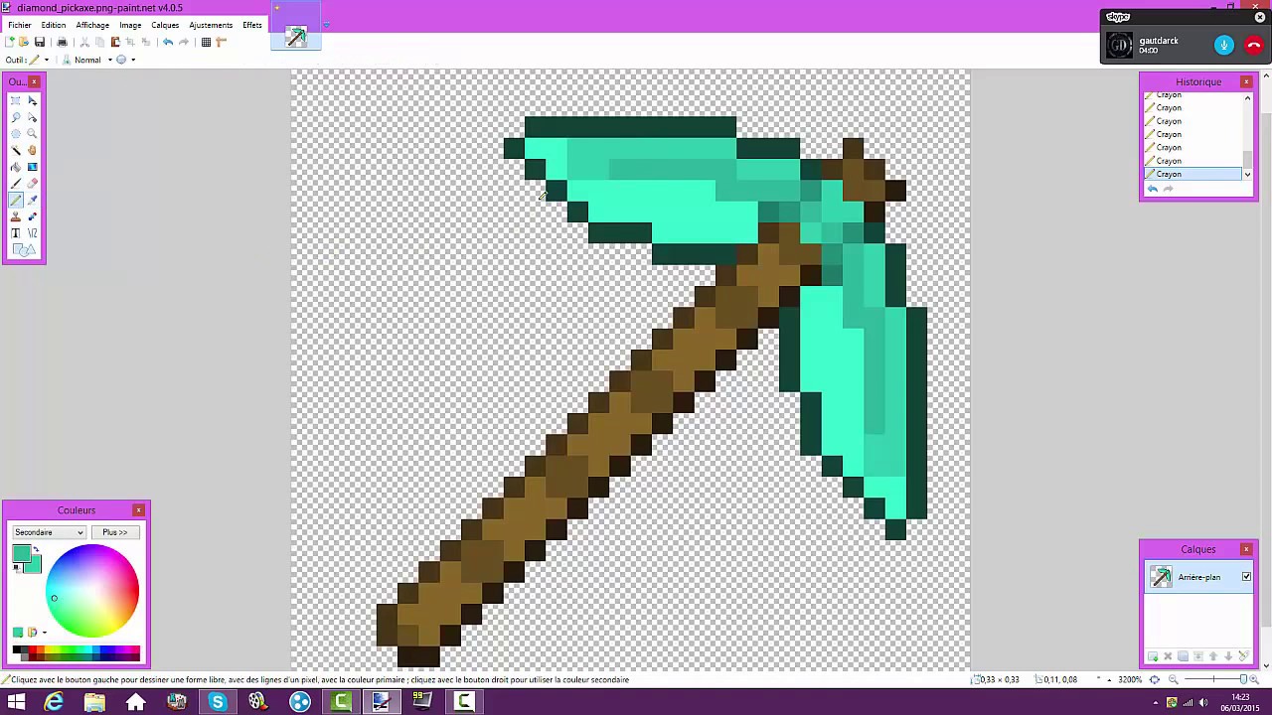Open the Calques menu

[165, 25]
